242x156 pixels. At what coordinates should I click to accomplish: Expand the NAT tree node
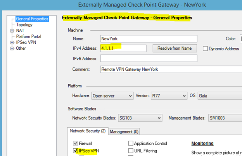click(12, 31)
